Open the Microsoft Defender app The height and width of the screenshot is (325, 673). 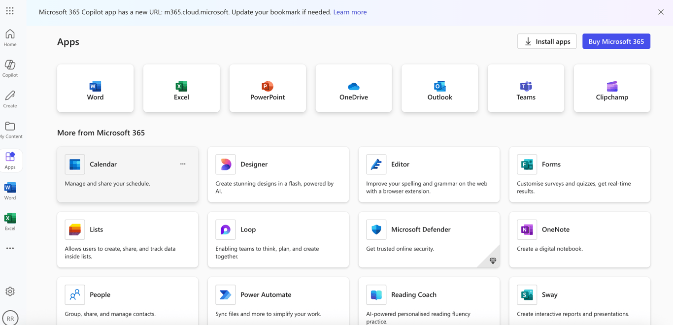pyautogui.click(x=421, y=229)
